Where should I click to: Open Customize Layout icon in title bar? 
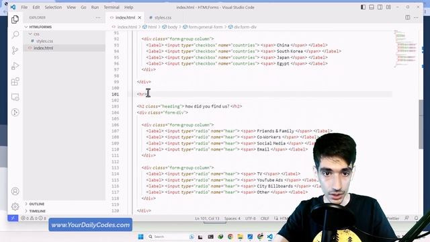(388, 7)
